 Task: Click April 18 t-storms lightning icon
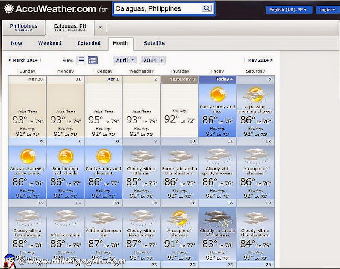point(217,219)
